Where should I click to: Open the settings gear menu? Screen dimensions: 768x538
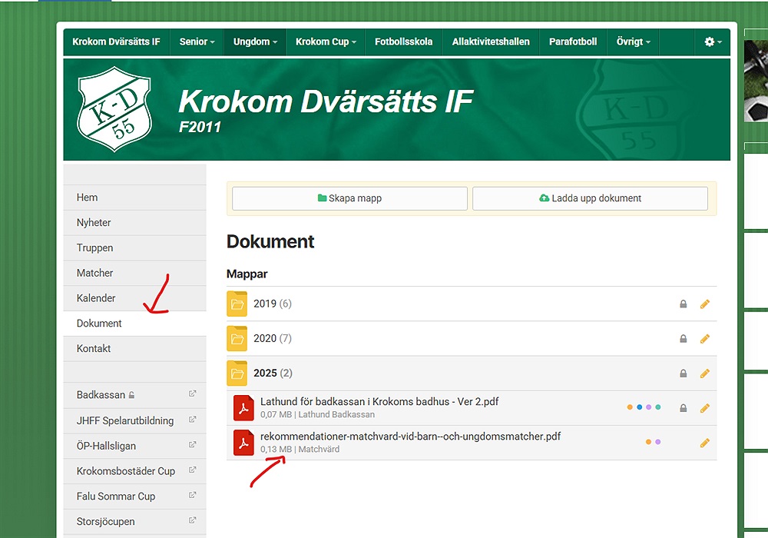pos(713,42)
